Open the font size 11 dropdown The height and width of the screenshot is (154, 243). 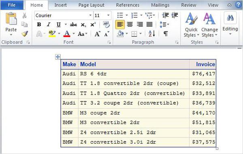pos(108,15)
